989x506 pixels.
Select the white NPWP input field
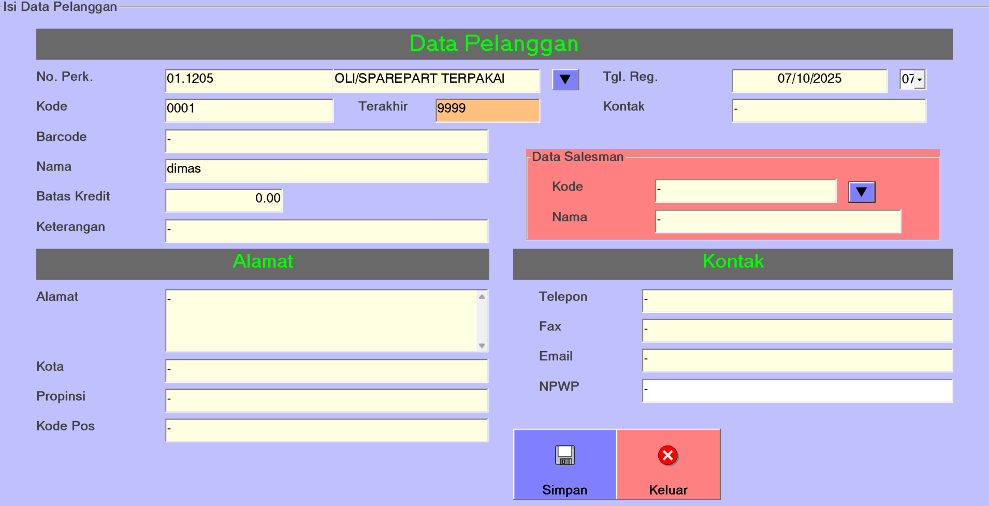point(796,391)
